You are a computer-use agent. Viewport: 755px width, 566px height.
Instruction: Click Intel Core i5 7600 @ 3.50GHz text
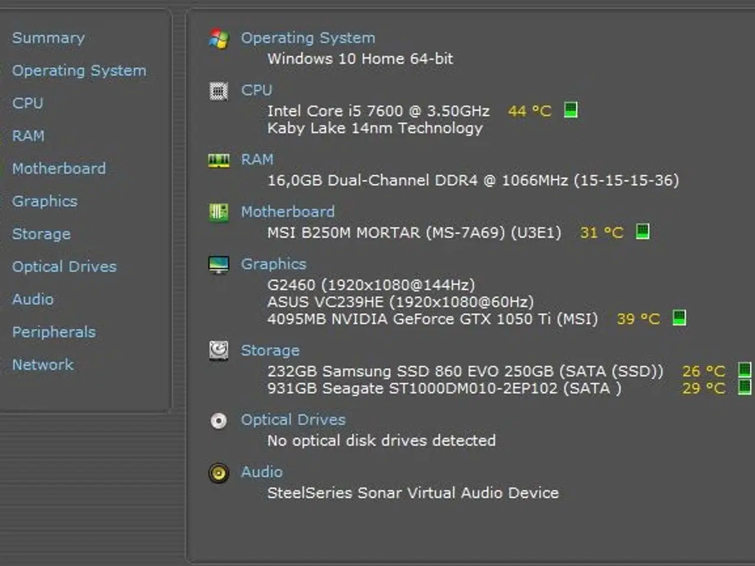pyautogui.click(x=379, y=111)
